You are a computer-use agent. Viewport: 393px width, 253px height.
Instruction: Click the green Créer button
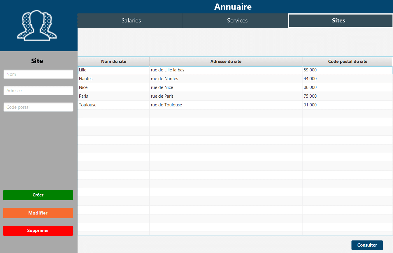(x=38, y=195)
